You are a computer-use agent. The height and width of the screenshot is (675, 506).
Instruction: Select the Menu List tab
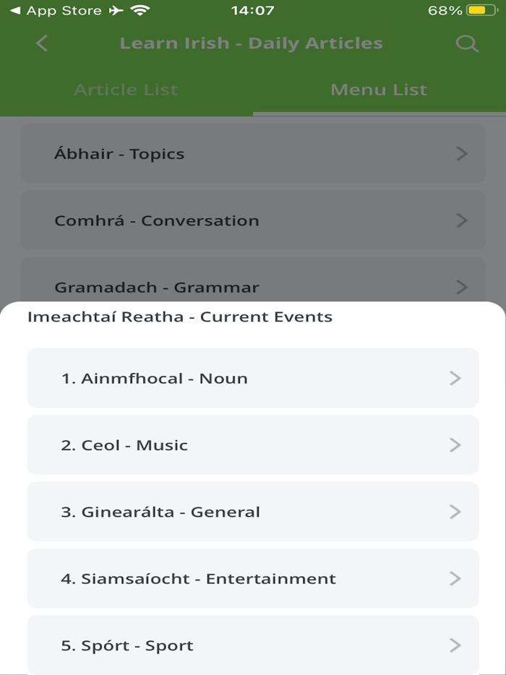coord(379,90)
